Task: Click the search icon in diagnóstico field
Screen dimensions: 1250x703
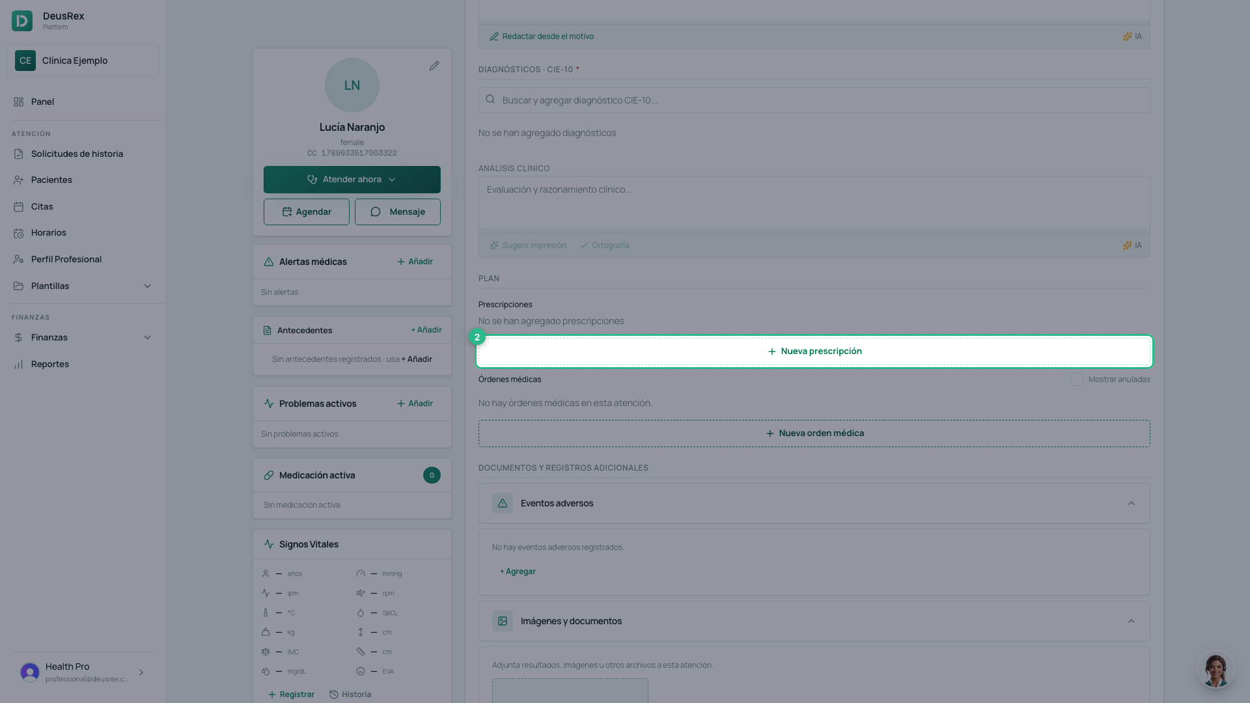Action: tap(490, 100)
